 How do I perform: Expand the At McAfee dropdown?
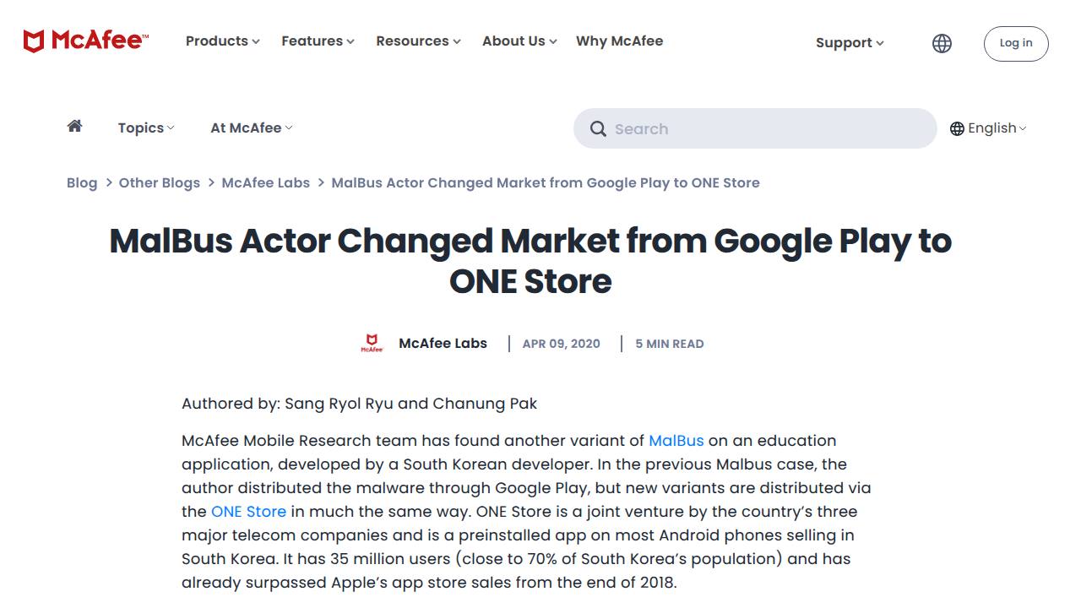tap(251, 128)
